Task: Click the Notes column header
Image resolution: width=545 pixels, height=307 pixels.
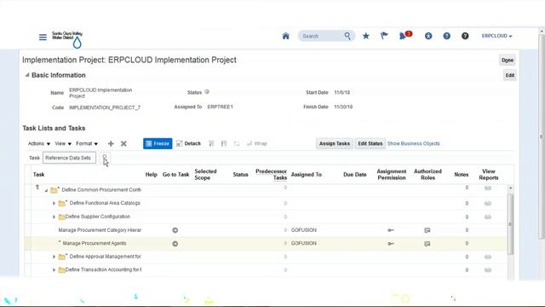Action: click(462, 174)
